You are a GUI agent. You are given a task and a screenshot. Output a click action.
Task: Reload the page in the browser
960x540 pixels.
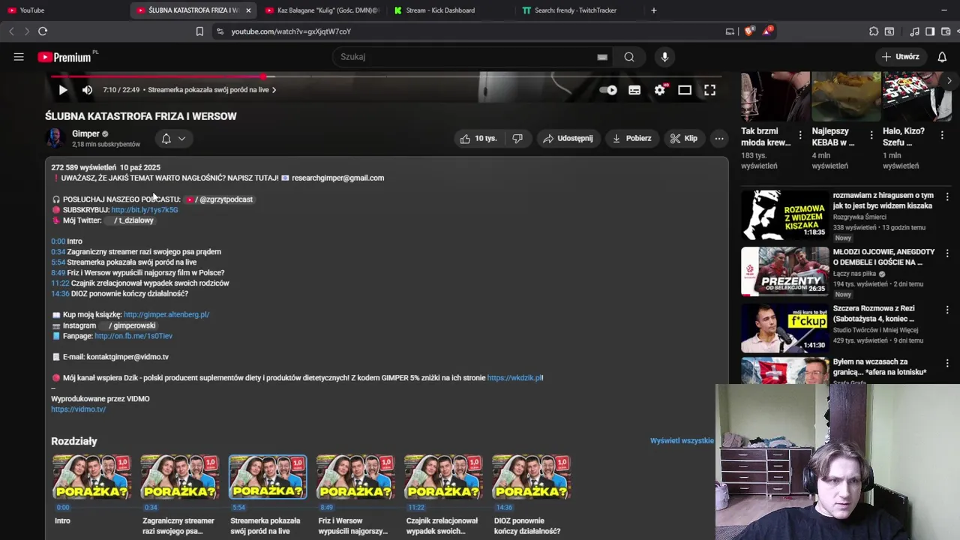pyautogui.click(x=43, y=31)
